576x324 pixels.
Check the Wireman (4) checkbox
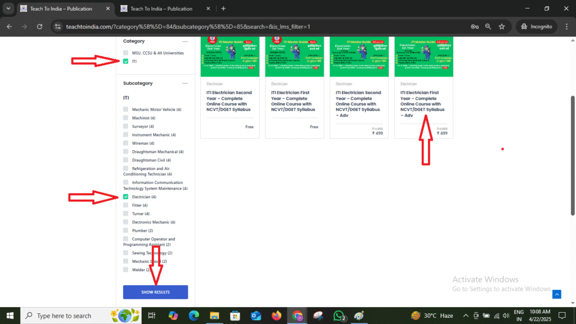pyautogui.click(x=125, y=143)
